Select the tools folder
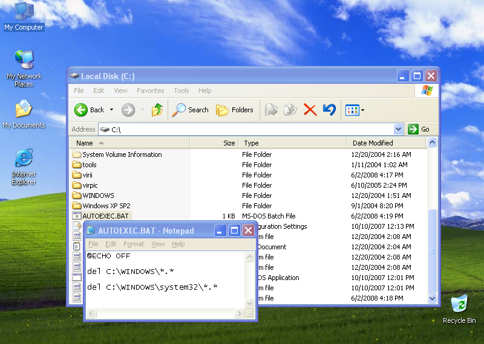The width and height of the screenshot is (484, 344). [84, 165]
